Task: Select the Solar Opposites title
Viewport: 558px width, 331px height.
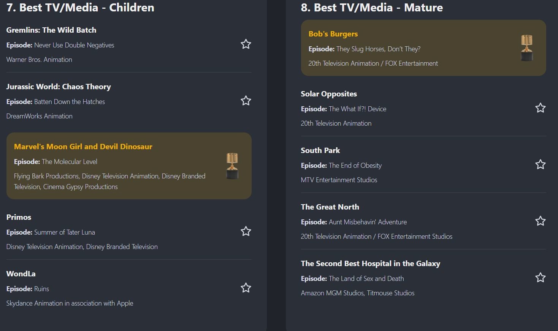Action: pyautogui.click(x=329, y=94)
